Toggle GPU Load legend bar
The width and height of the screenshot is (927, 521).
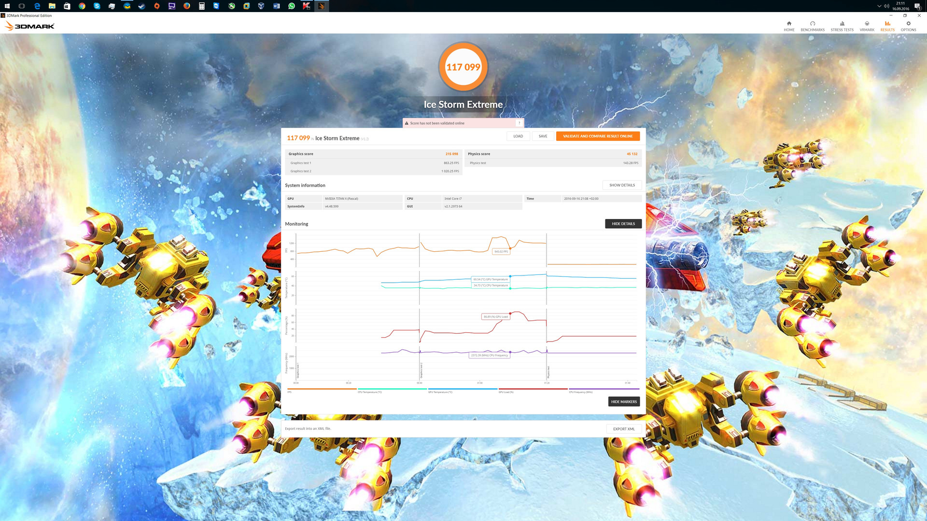coord(533,389)
